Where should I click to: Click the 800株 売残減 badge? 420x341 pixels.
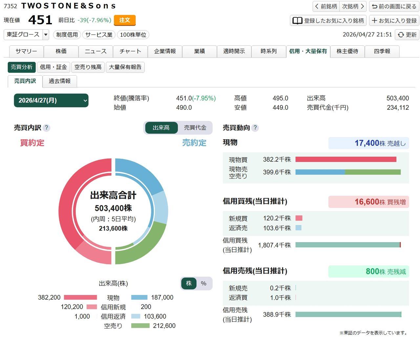pyautogui.click(x=369, y=271)
